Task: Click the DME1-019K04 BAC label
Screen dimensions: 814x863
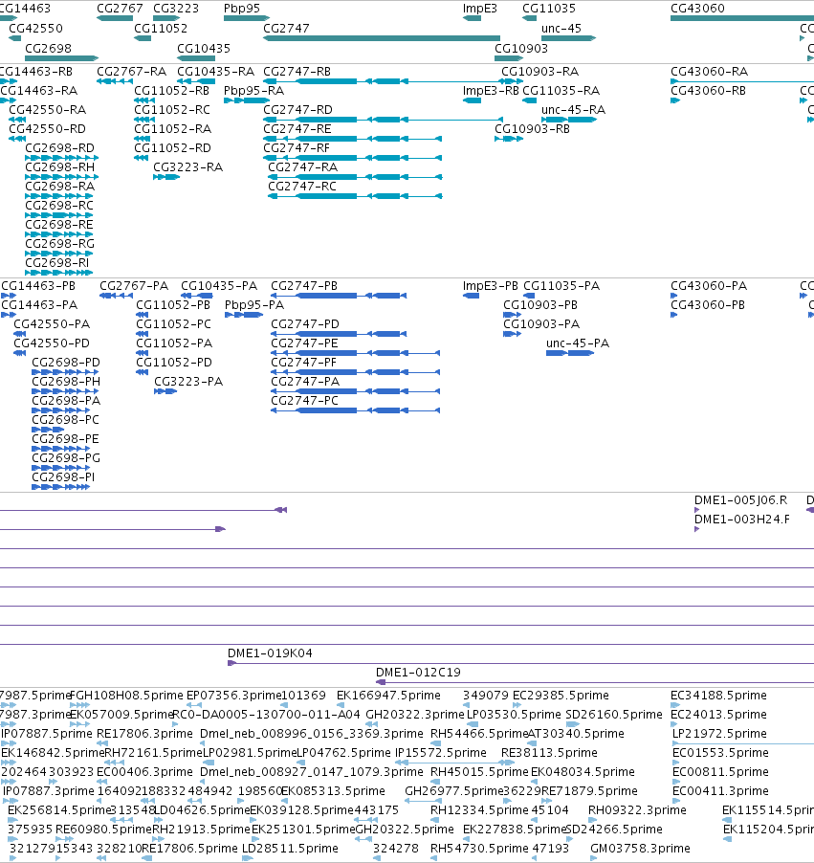Action: (270, 653)
